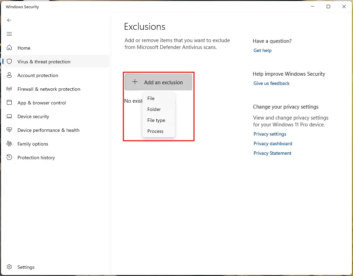353x276 pixels.
Task: Open the Settings label at bottom
Action: click(x=26, y=267)
